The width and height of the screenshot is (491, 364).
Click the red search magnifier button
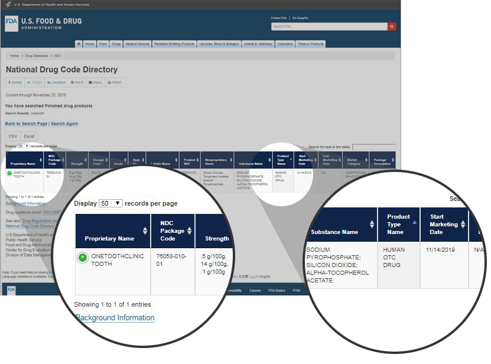click(x=392, y=27)
